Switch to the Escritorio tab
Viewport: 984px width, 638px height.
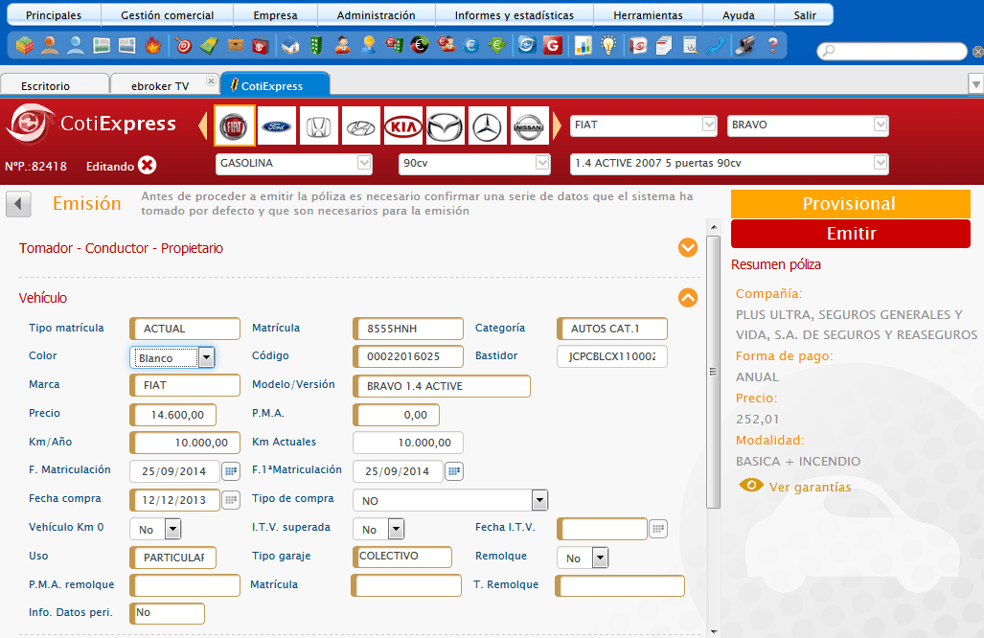(x=54, y=85)
